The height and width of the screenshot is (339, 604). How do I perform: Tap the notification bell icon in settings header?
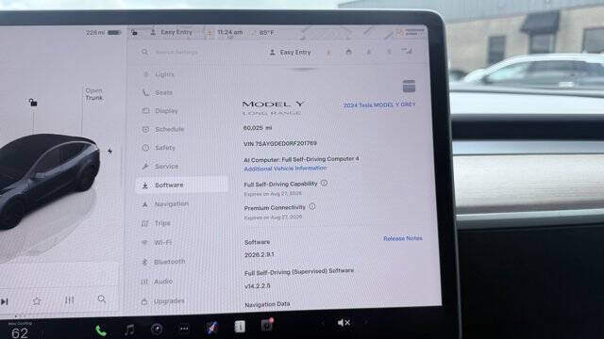[x=369, y=52]
